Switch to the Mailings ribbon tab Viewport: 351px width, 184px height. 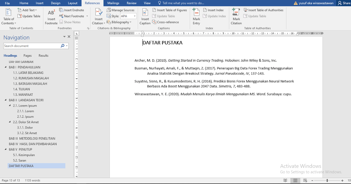click(x=113, y=3)
